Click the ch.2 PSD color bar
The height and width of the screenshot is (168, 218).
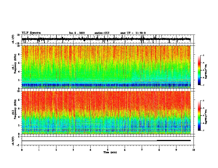click(199, 116)
